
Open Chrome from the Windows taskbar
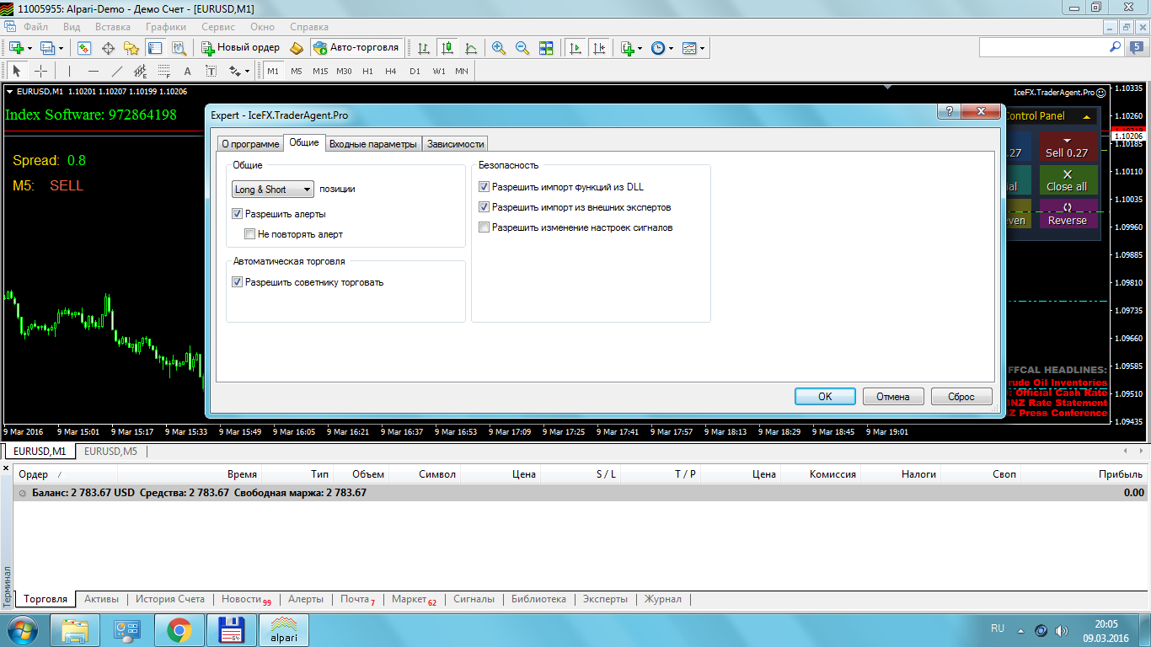click(179, 630)
